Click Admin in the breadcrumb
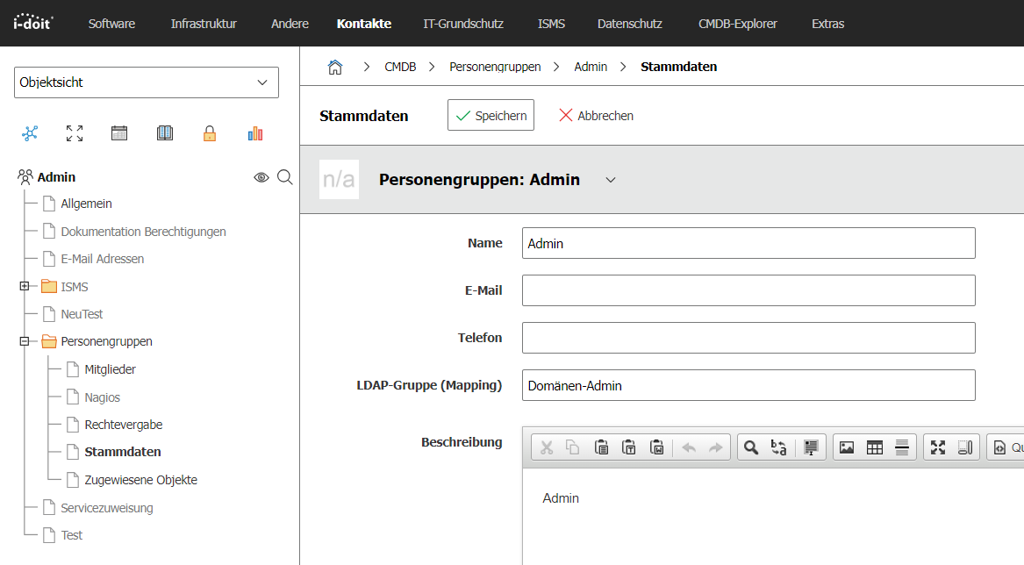The width and height of the screenshot is (1024, 565). (x=591, y=67)
